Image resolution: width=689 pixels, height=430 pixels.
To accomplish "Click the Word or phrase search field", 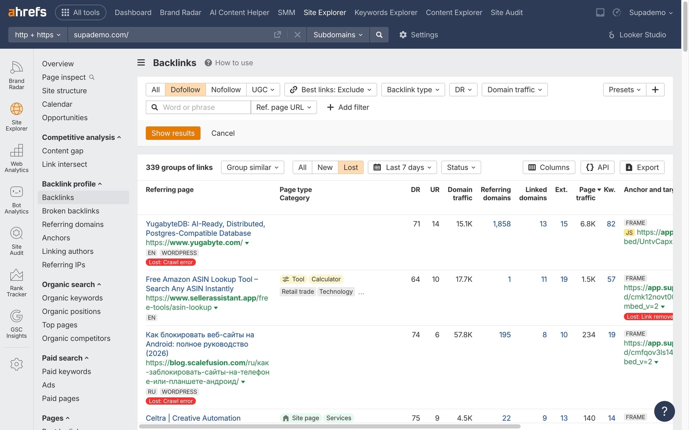I will [198, 107].
